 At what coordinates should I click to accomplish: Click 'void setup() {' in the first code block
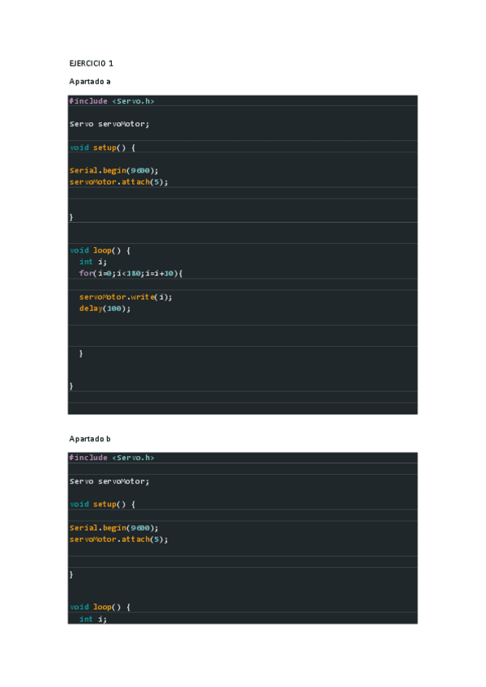tap(103, 147)
